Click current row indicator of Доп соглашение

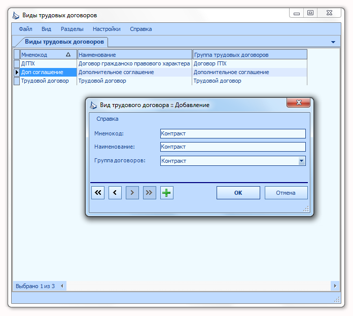(x=17, y=72)
